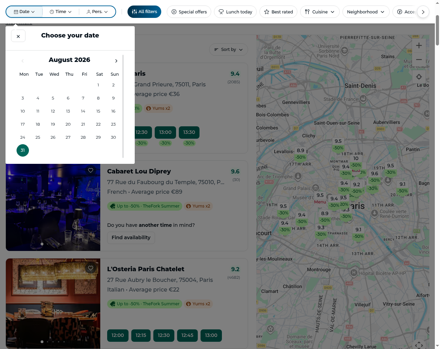The width and height of the screenshot is (440, 349).
Task: Click Yums x2 badge on L'Osteria
Action: tap(198, 304)
